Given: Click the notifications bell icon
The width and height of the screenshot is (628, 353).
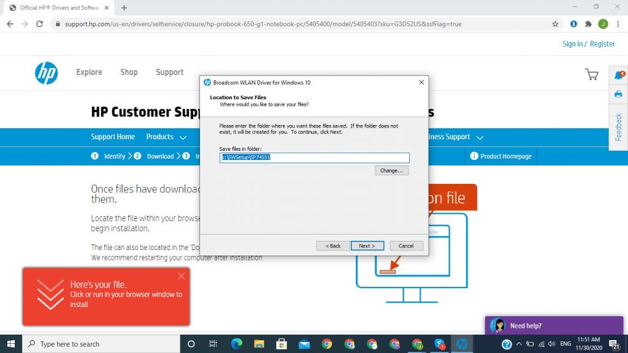Looking at the screenshot, I should point(618,75).
